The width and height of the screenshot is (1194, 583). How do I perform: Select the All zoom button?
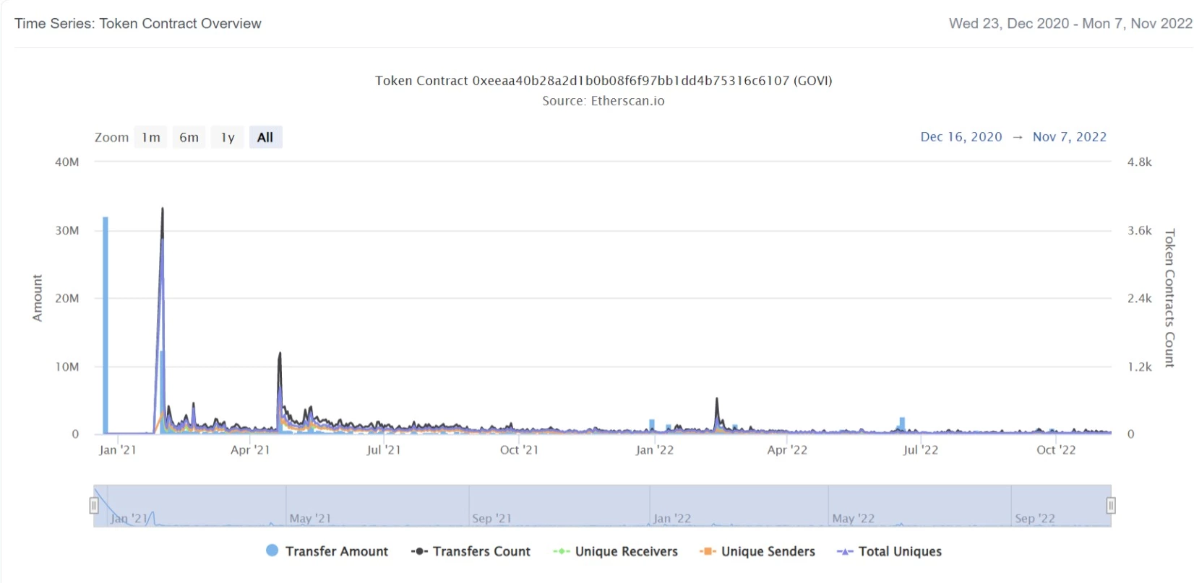(265, 137)
